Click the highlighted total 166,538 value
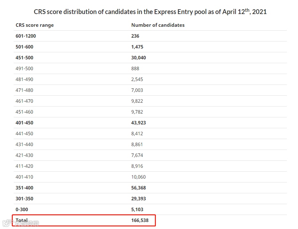298x229 pixels. pos(140,220)
